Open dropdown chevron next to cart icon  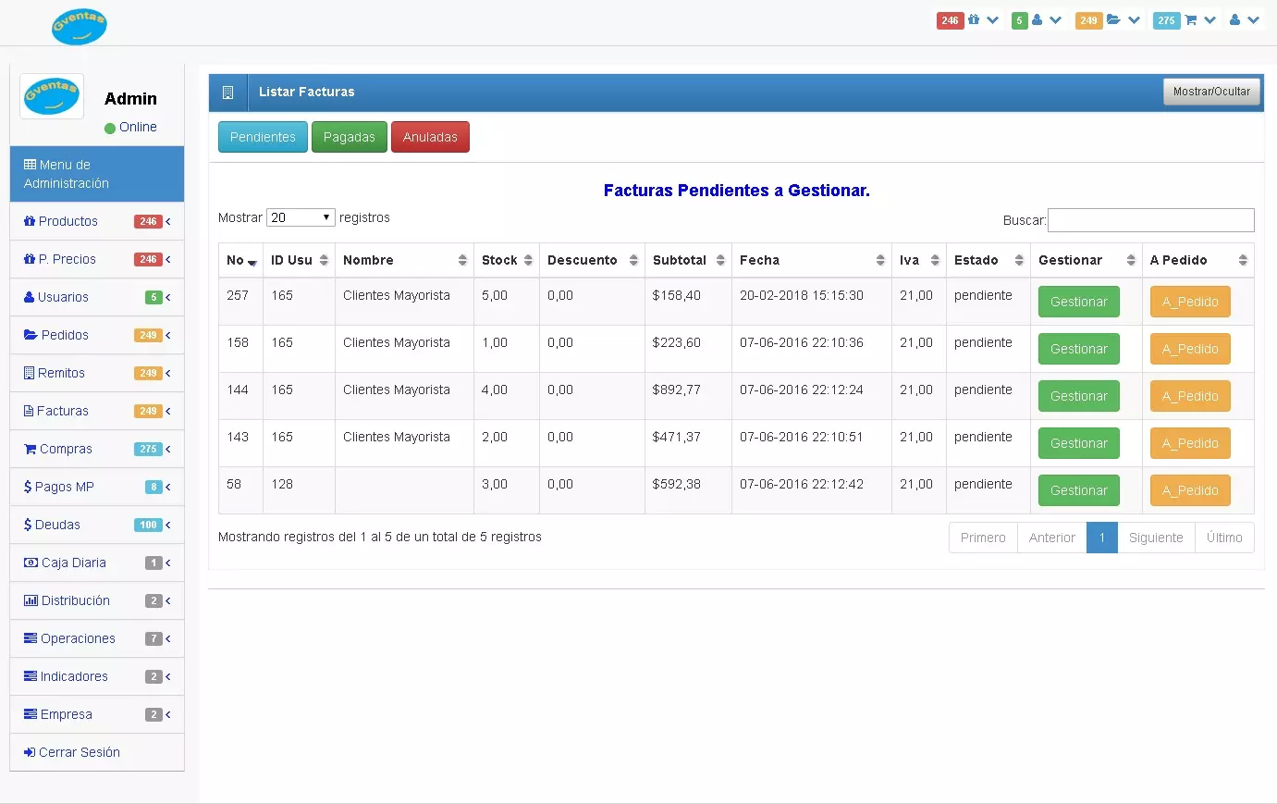(x=1209, y=19)
